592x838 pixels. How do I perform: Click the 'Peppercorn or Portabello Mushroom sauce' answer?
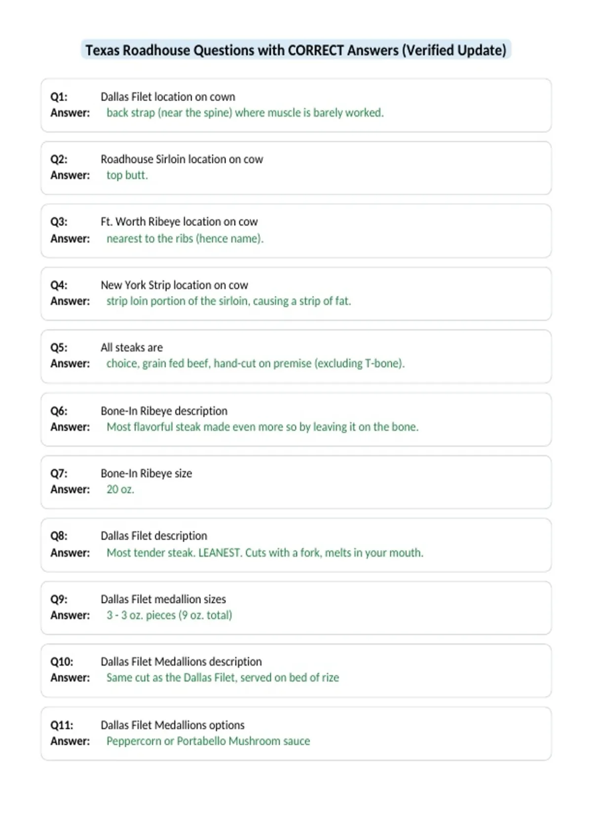(x=208, y=741)
